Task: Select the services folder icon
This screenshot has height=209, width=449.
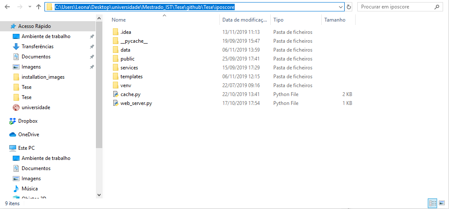Action: point(115,68)
